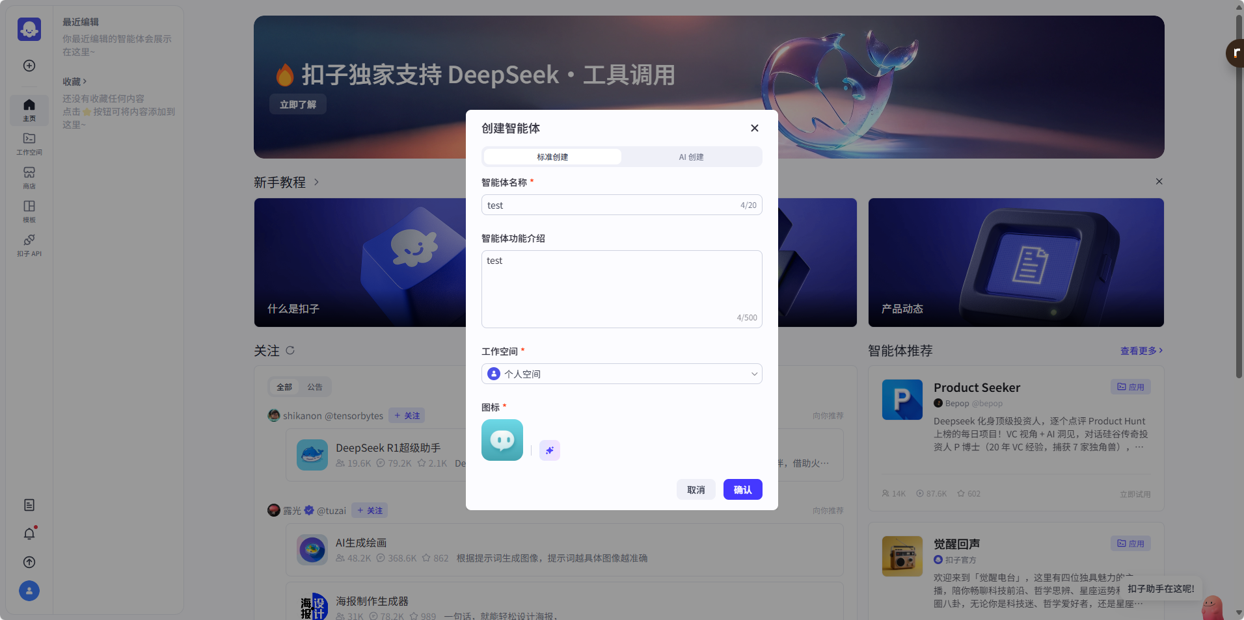Image resolution: width=1244 pixels, height=620 pixels.
Task: Click the 觉醒回声 title
Action: click(956, 544)
